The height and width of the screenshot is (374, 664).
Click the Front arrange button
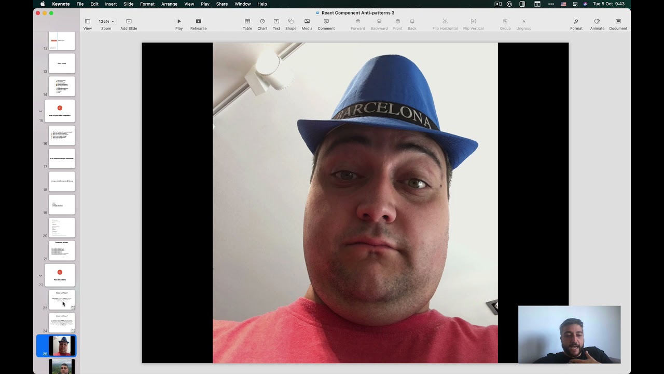point(398,24)
